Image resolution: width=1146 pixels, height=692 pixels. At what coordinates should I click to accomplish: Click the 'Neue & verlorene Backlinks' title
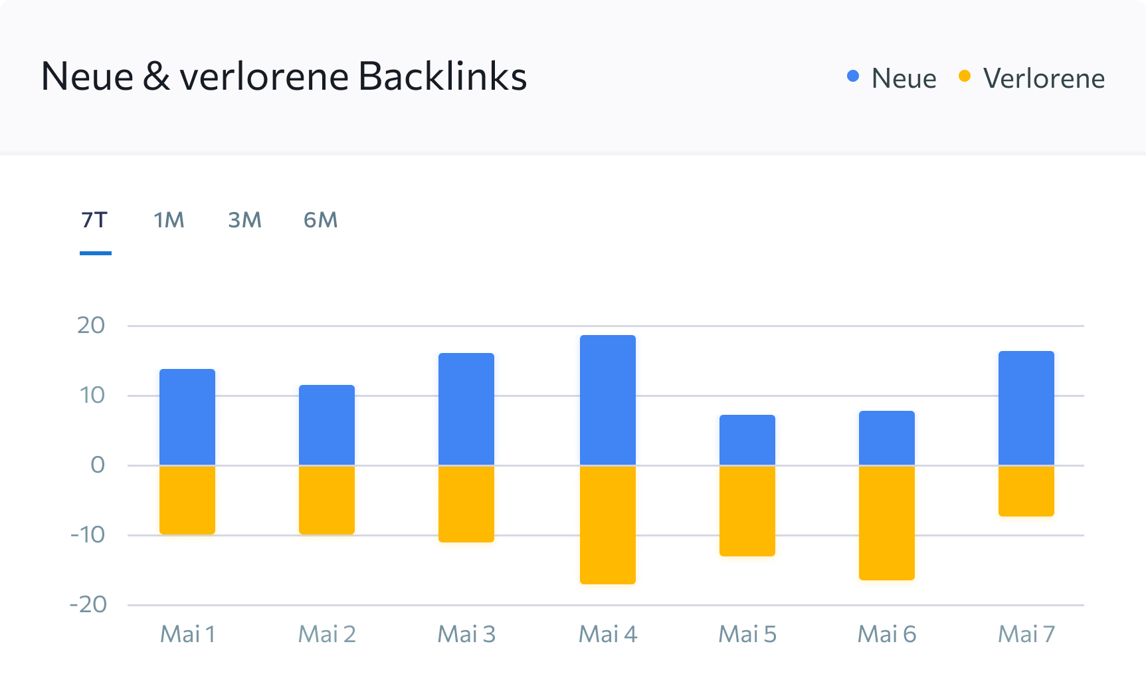tap(284, 76)
